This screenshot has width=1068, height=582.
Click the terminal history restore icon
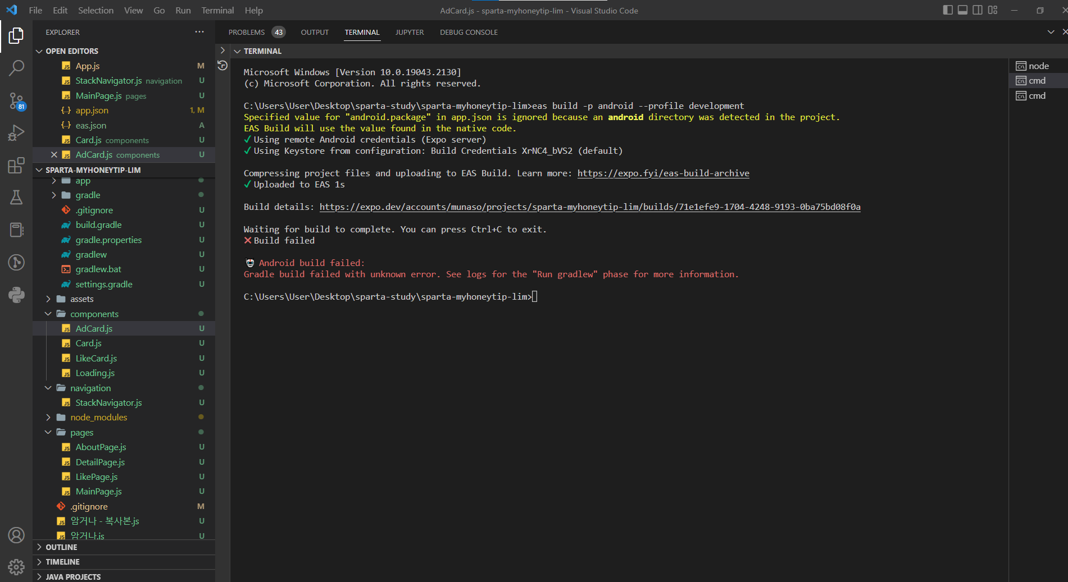click(222, 66)
